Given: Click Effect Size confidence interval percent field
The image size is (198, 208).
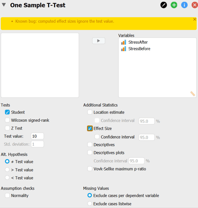Looking at the screenshot, I should tap(146, 137).
